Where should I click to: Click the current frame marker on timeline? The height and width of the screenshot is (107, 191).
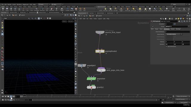coord(24,96)
